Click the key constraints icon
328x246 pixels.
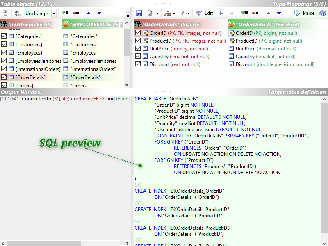182,14
